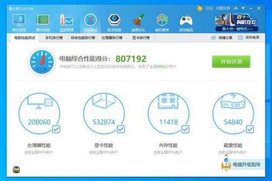This screenshot has width=272, height=181.
Task: Uncheck the 磁盘性能 test checkbox
Action: (x=250, y=129)
